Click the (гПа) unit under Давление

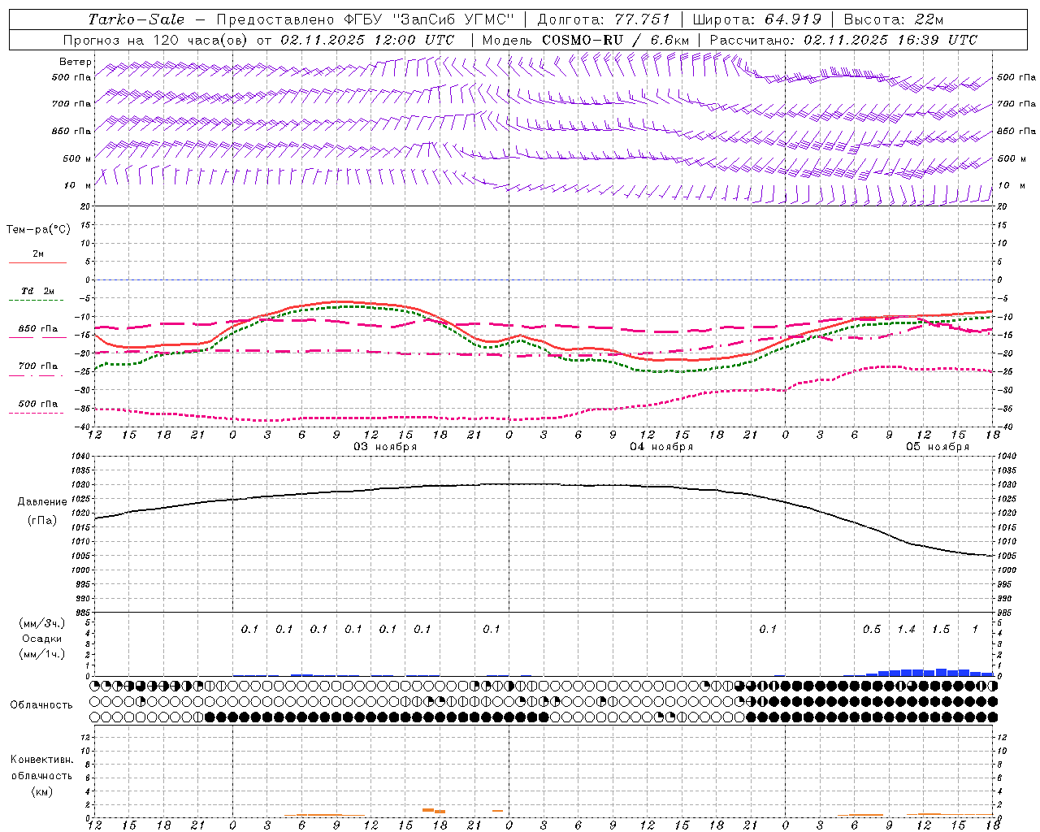point(42,521)
